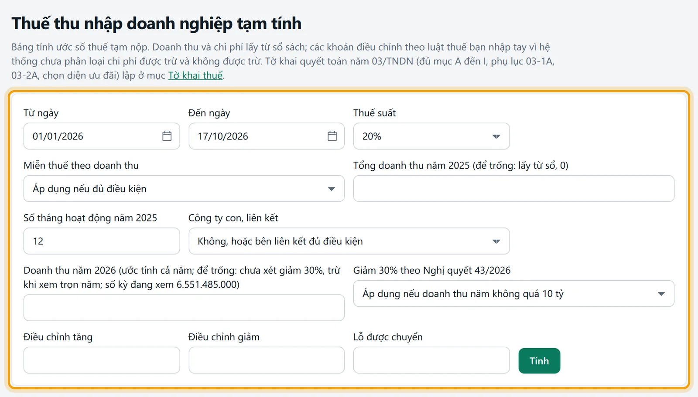Click the Lỗ được chuyển label
The height and width of the screenshot is (397, 698).
click(x=388, y=337)
